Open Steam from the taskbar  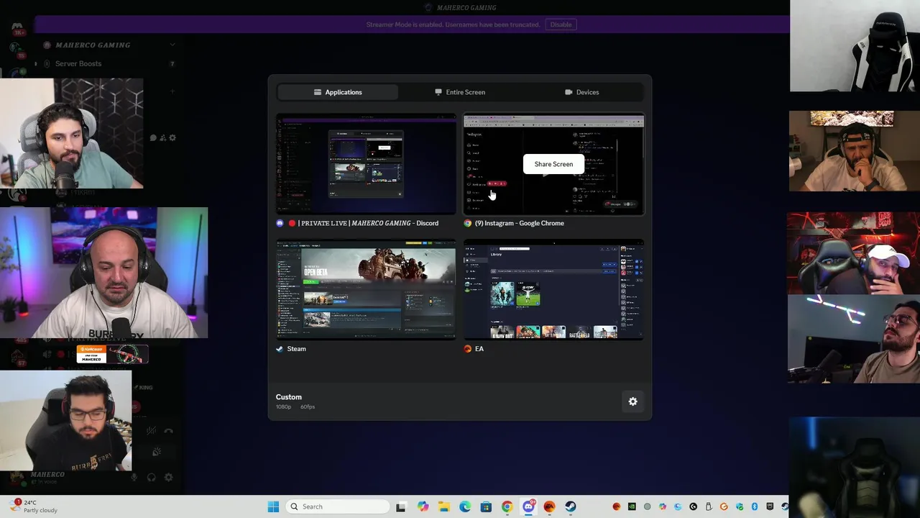[570, 506]
